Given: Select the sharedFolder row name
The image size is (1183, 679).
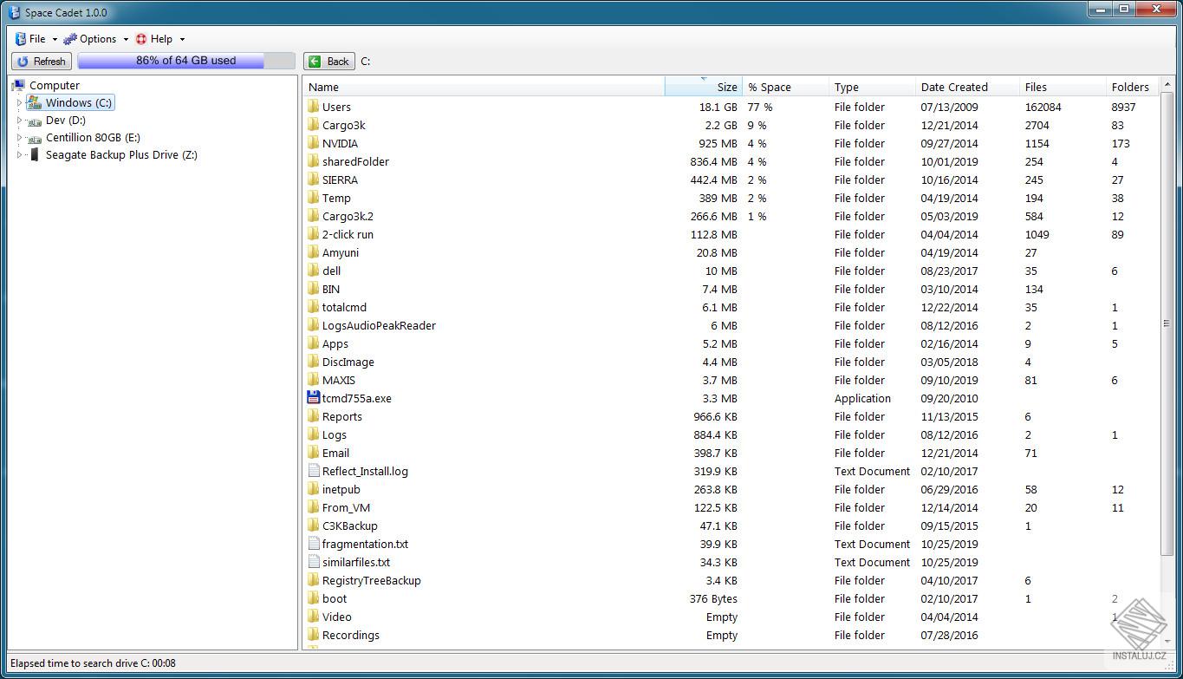Looking at the screenshot, I should click(x=355, y=161).
